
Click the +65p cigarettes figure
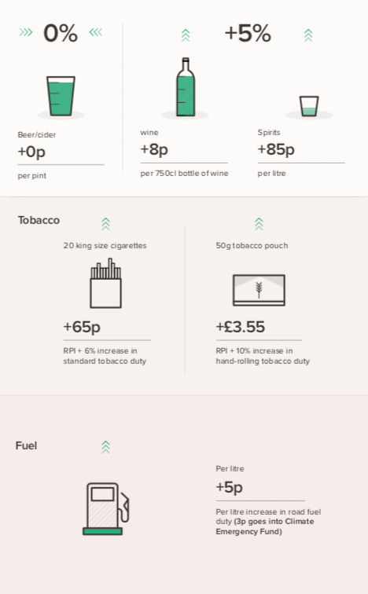[82, 327]
